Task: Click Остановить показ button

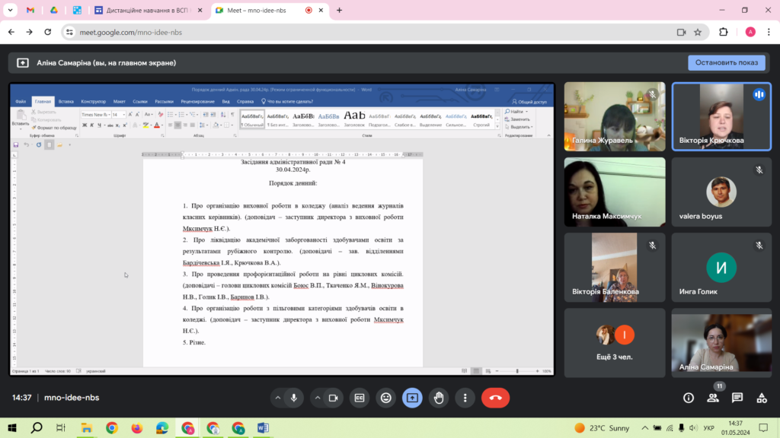Action: [726, 62]
